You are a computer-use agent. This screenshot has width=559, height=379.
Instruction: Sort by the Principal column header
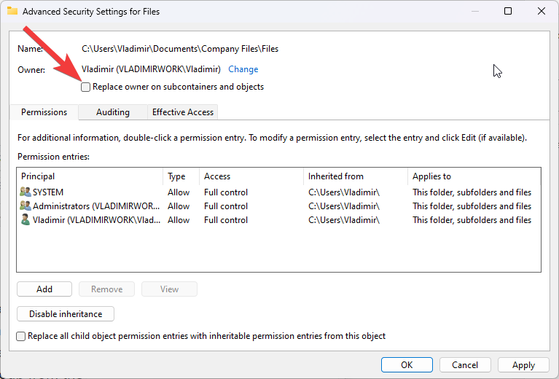pos(89,176)
